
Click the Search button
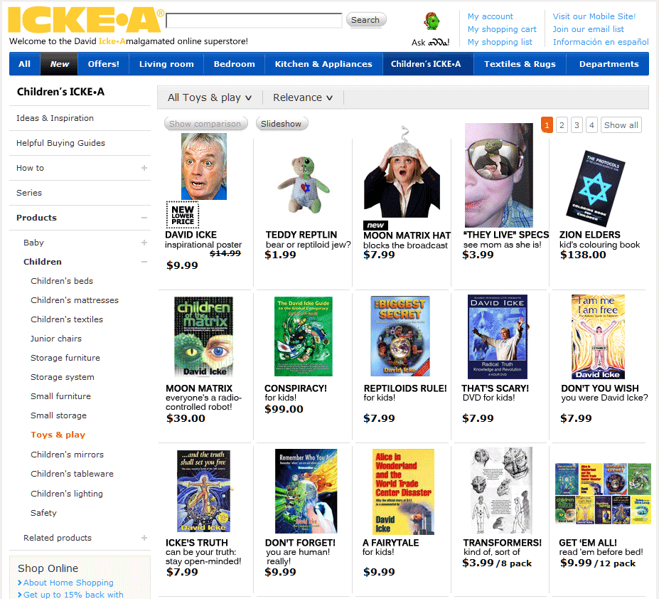[365, 20]
